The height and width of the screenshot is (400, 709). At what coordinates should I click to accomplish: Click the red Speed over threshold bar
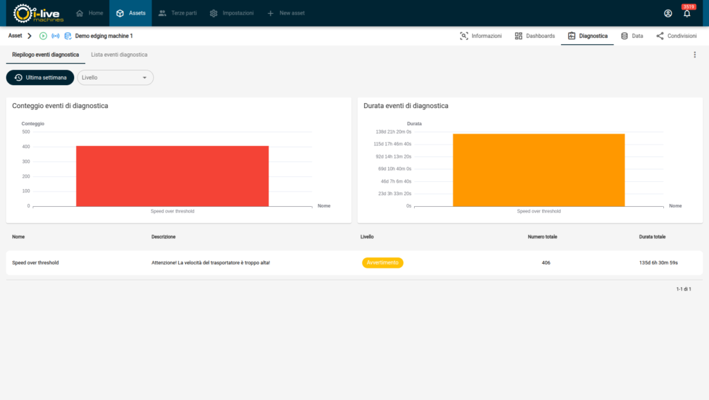[x=172, y=176]
